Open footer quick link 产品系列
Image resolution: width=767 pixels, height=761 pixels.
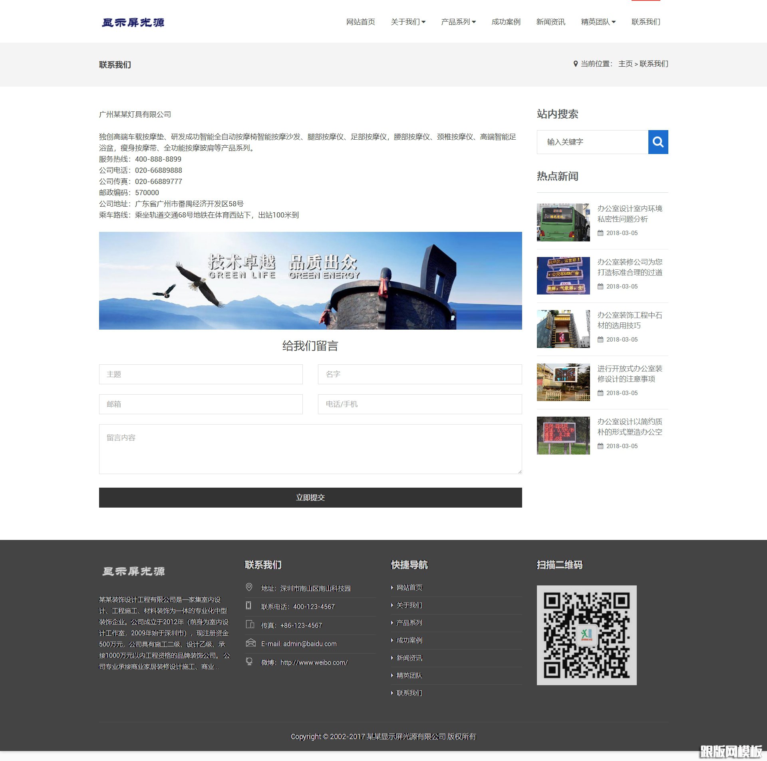pyautogui.click(x=409, y=623)
